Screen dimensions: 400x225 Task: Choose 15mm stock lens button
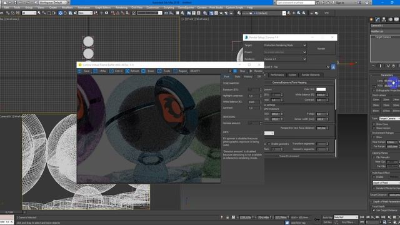[376, 100]
